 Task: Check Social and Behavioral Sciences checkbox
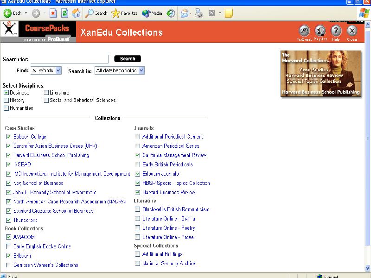coord(46,100)
